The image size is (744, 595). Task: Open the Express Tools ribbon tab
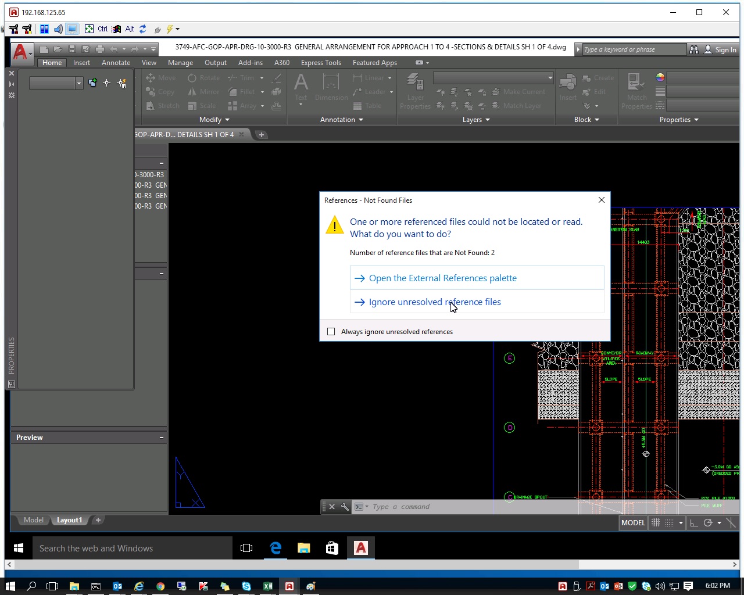[321, 62]
